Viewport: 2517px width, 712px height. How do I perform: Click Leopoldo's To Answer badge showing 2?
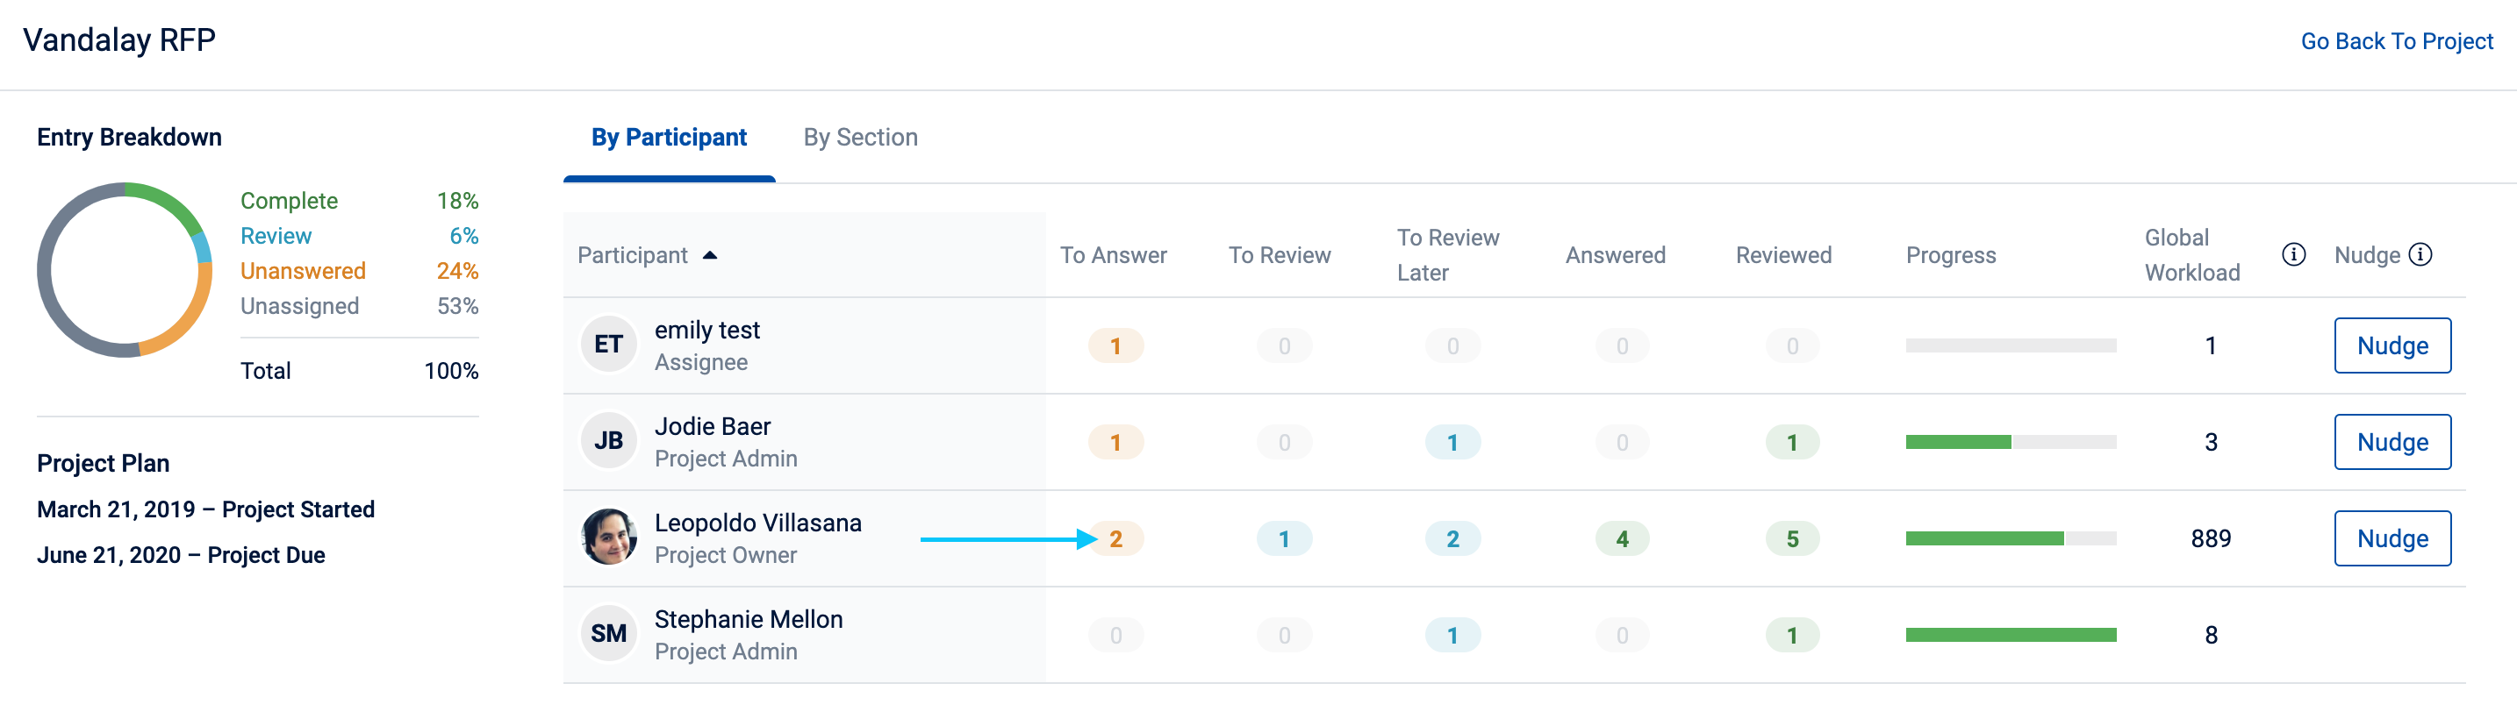(x=1115, y=538)
